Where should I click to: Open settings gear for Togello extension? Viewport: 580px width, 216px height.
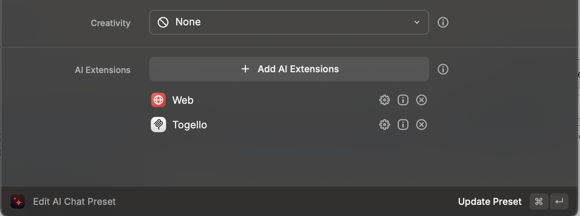384,125
